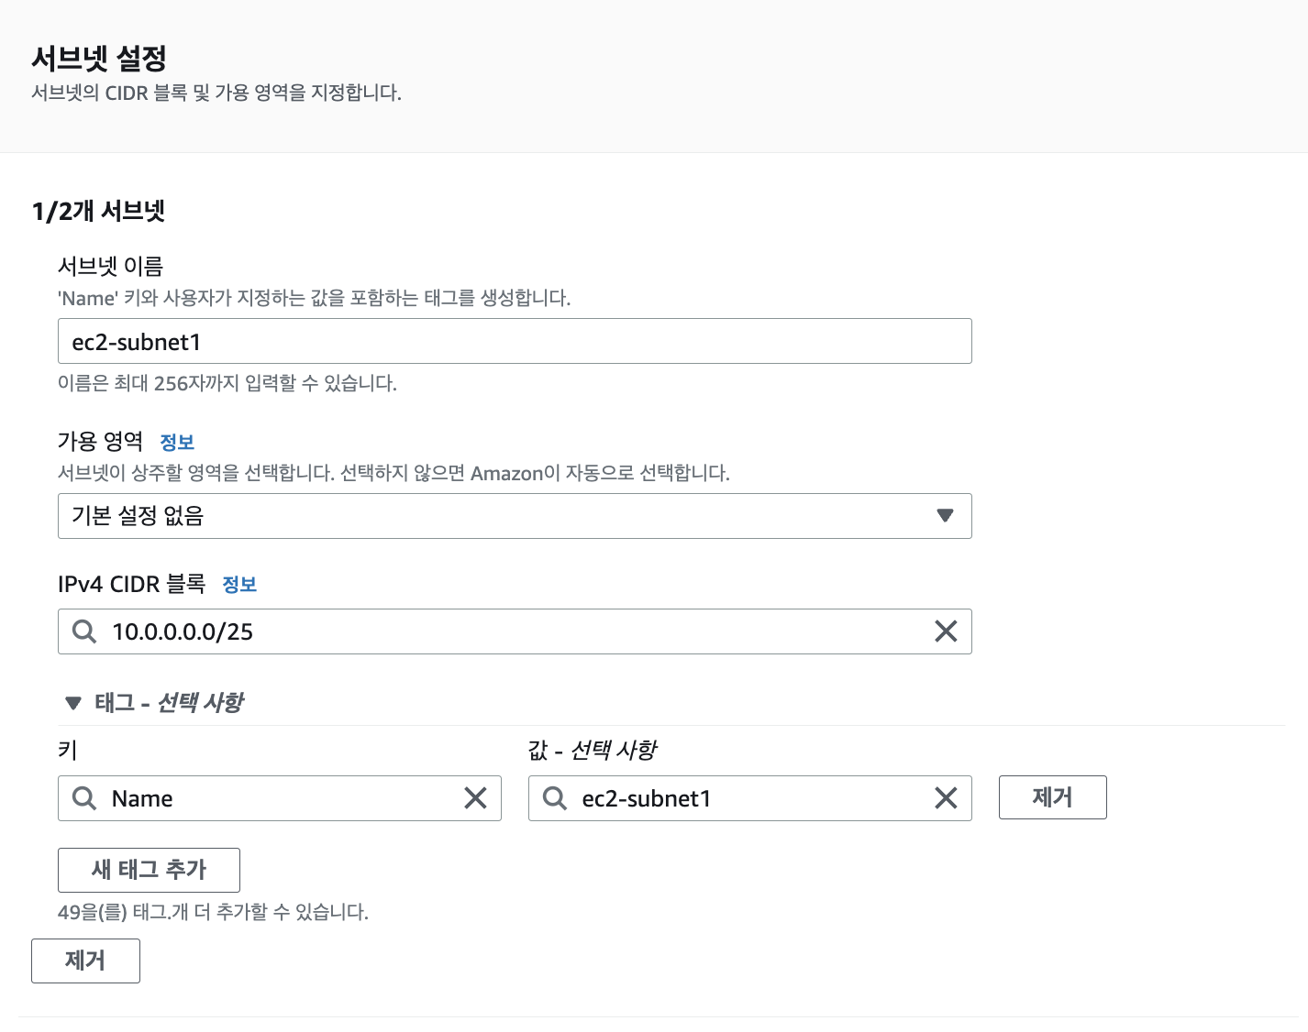Clear the IPv4 CIDR block field with X icon

[946, 631]
